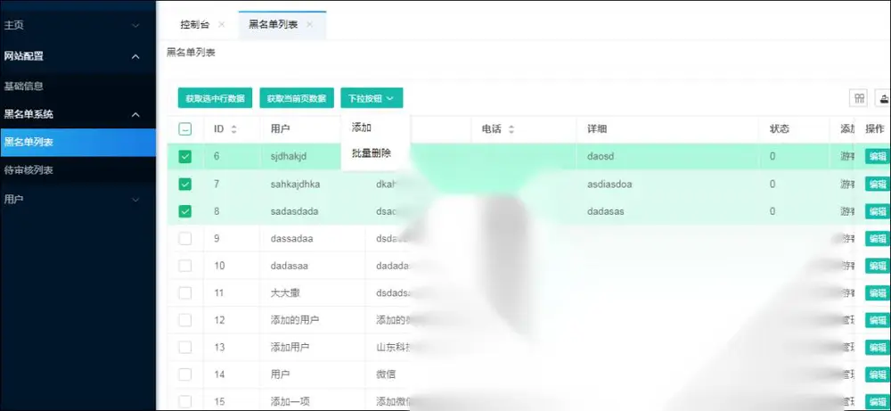Uncheck the checkbox for row ID 7
This screenshot has height=411, width=891.
[x=184, y=184]
